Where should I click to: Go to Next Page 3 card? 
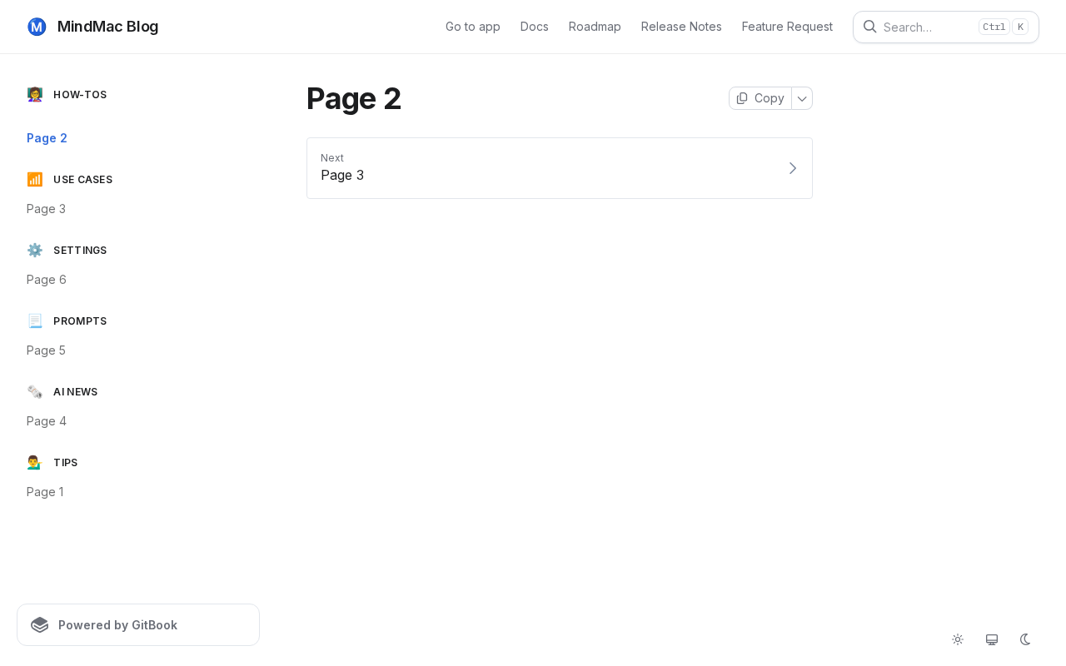[x=560, y=168]
